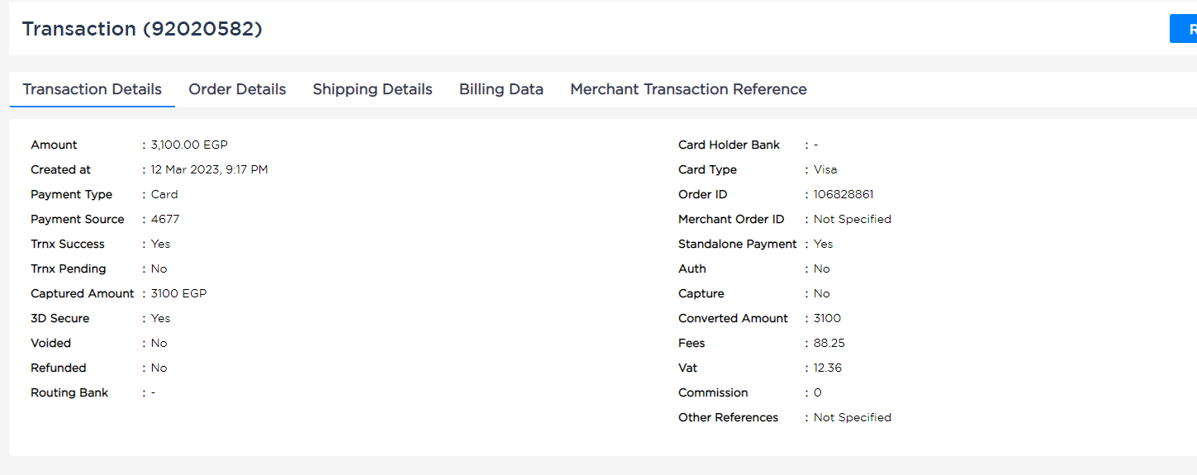The image size is (1197, 475).
Task: Click the Vat value 12.36
Action: [828, 368]
